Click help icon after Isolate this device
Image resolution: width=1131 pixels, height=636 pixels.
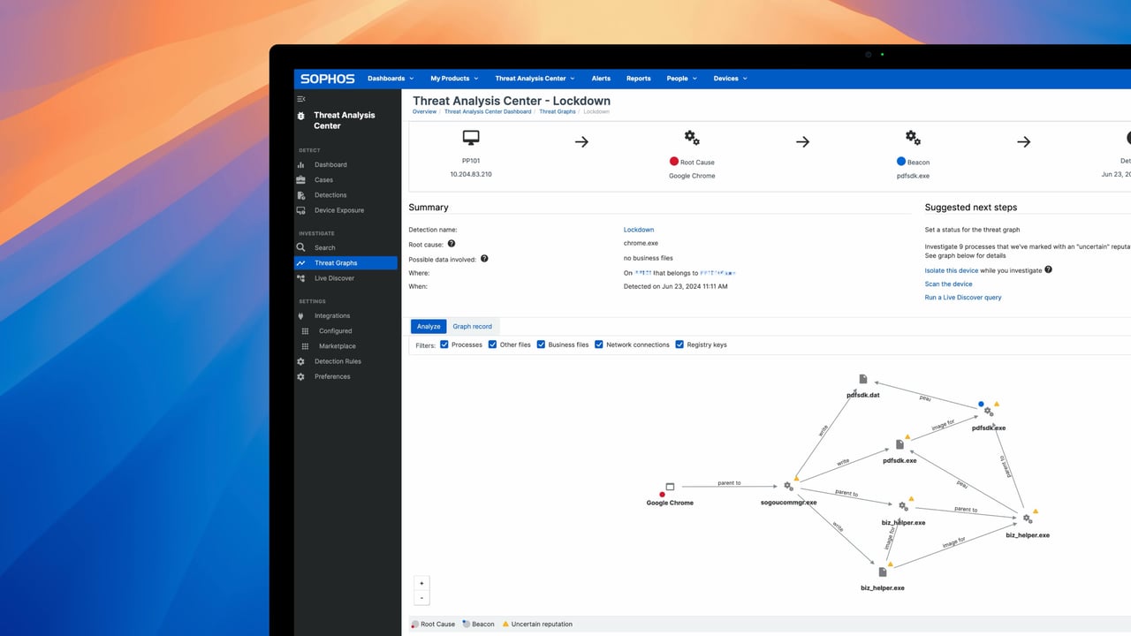(1049, 269)
